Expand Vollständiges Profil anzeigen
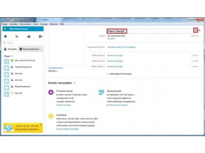Screen dimensions: 205x153 120,74
